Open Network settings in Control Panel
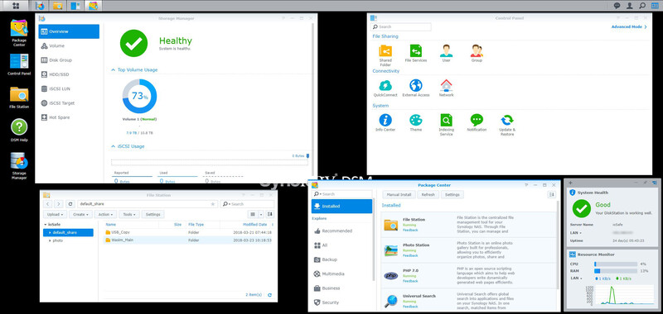The height and width of the screenshot is (314, 663). coord(446,88)
